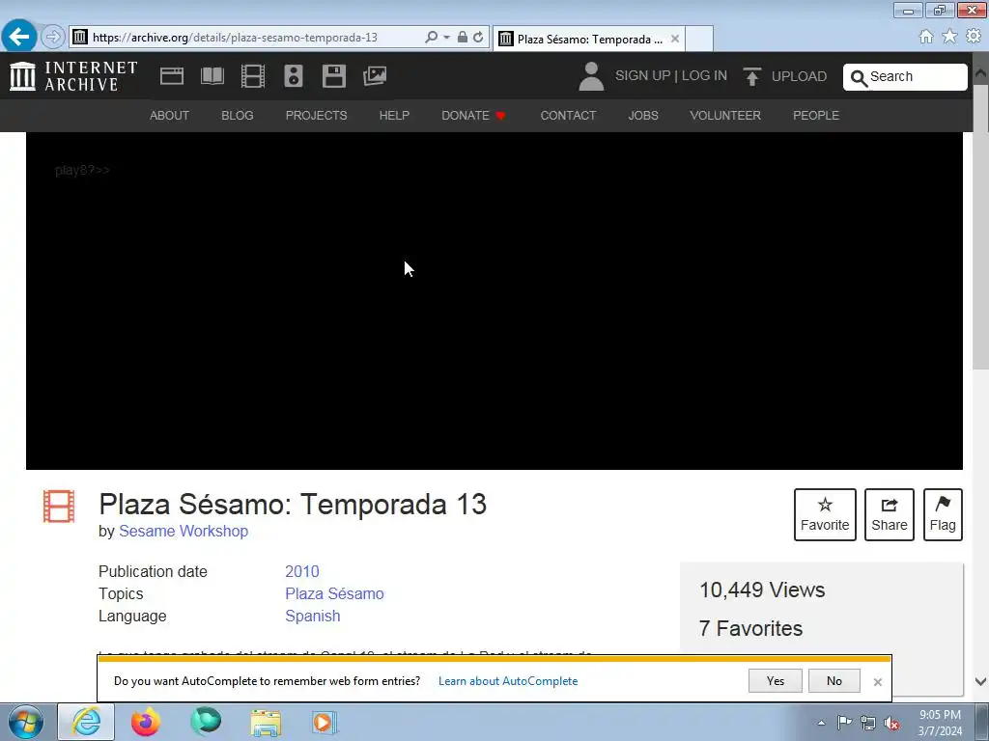Open Firefox from the taskbar
989x741 pixels.
(x=146, y=722)
